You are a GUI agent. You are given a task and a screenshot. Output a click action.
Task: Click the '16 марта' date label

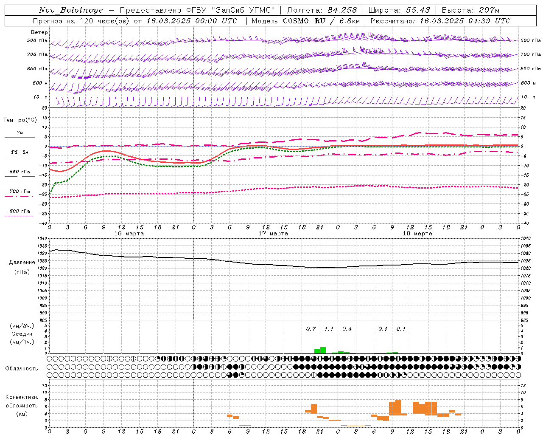tap(129, 234)
